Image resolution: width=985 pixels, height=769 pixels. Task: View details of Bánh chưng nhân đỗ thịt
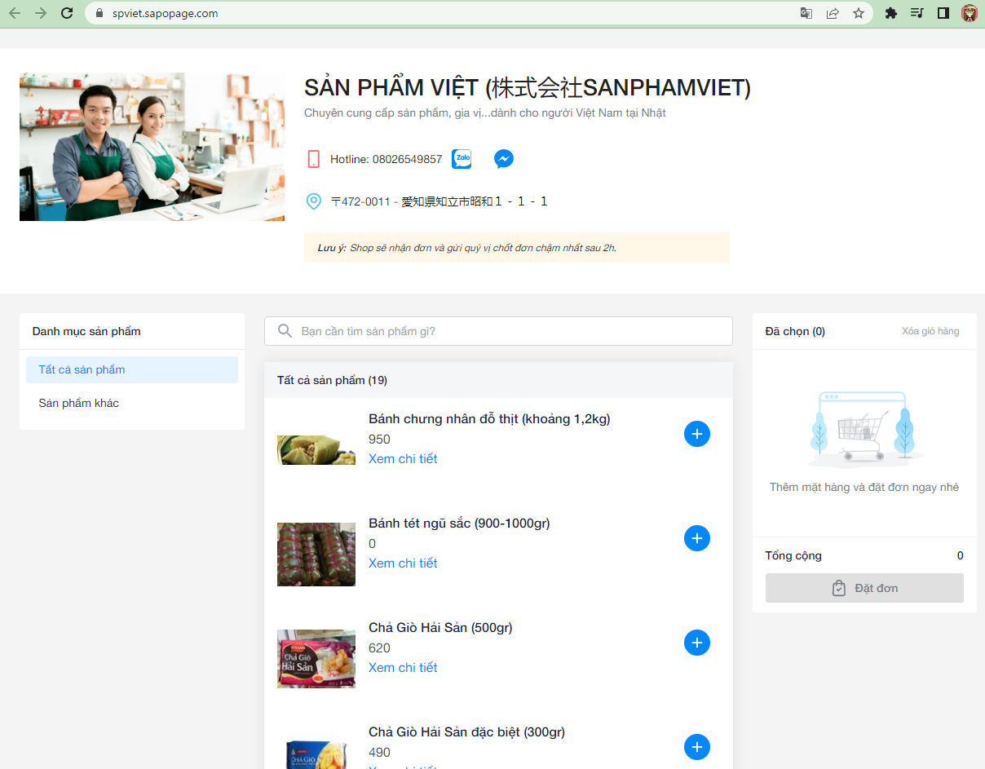[x=403, y=459]
